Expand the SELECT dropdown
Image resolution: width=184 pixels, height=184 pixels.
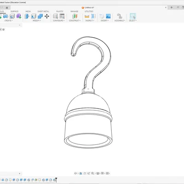133,21
